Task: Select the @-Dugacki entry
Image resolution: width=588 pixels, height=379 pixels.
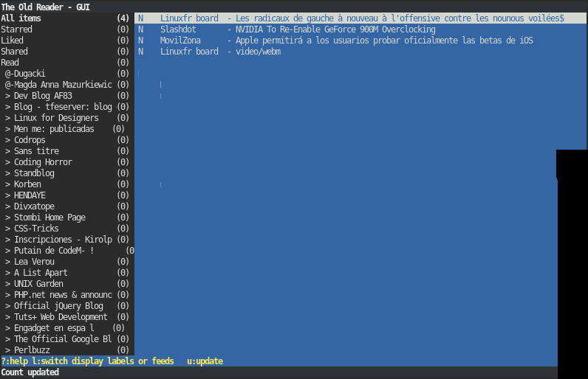Action: click(66, 73)
